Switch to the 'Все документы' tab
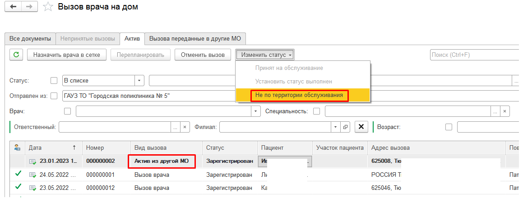This screenshot has height=198, width=523. coord(30,39)
